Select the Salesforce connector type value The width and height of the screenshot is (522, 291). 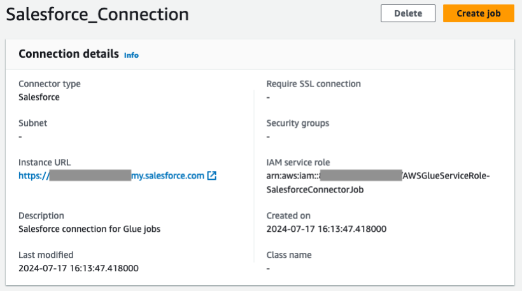coord(39,97)
